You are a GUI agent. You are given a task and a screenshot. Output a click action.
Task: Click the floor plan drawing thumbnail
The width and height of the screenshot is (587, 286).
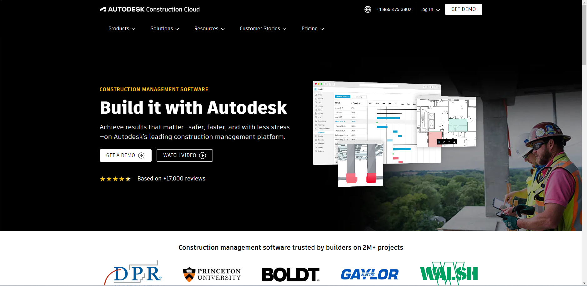[x=446, y=122]
